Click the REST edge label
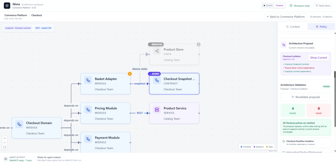 tap(140, 113)
